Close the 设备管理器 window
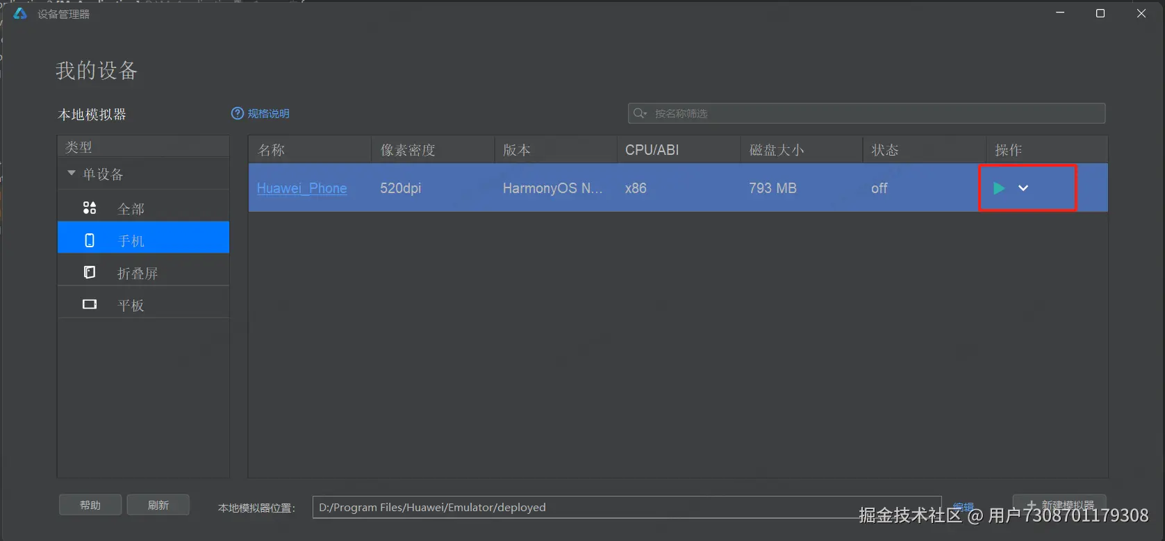 click(x=1141, y=13)
